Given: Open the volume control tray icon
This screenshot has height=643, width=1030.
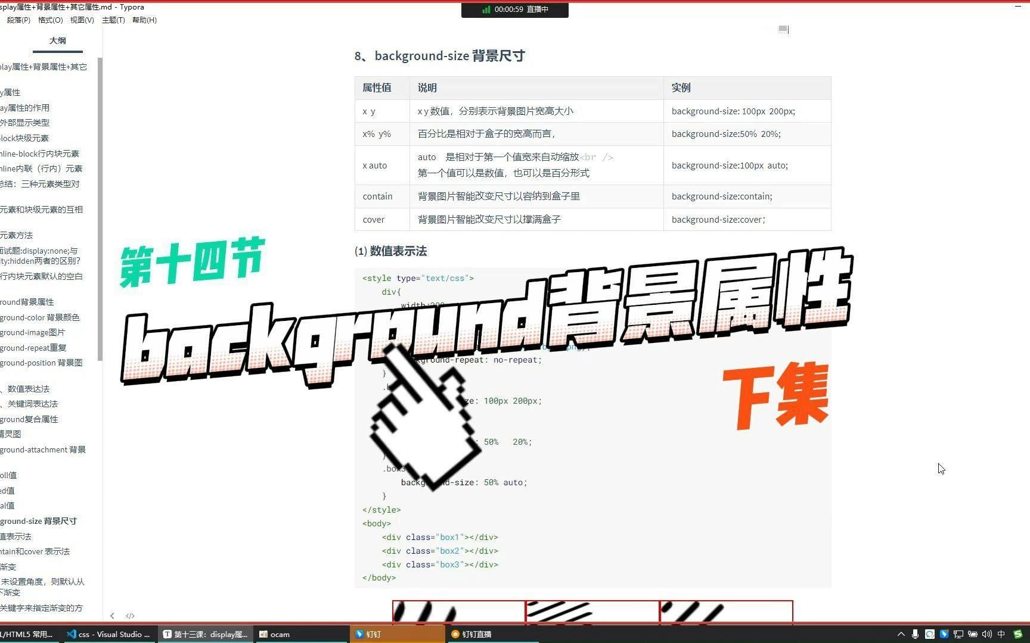Looking at the screenshot, I should click(986, 634).
